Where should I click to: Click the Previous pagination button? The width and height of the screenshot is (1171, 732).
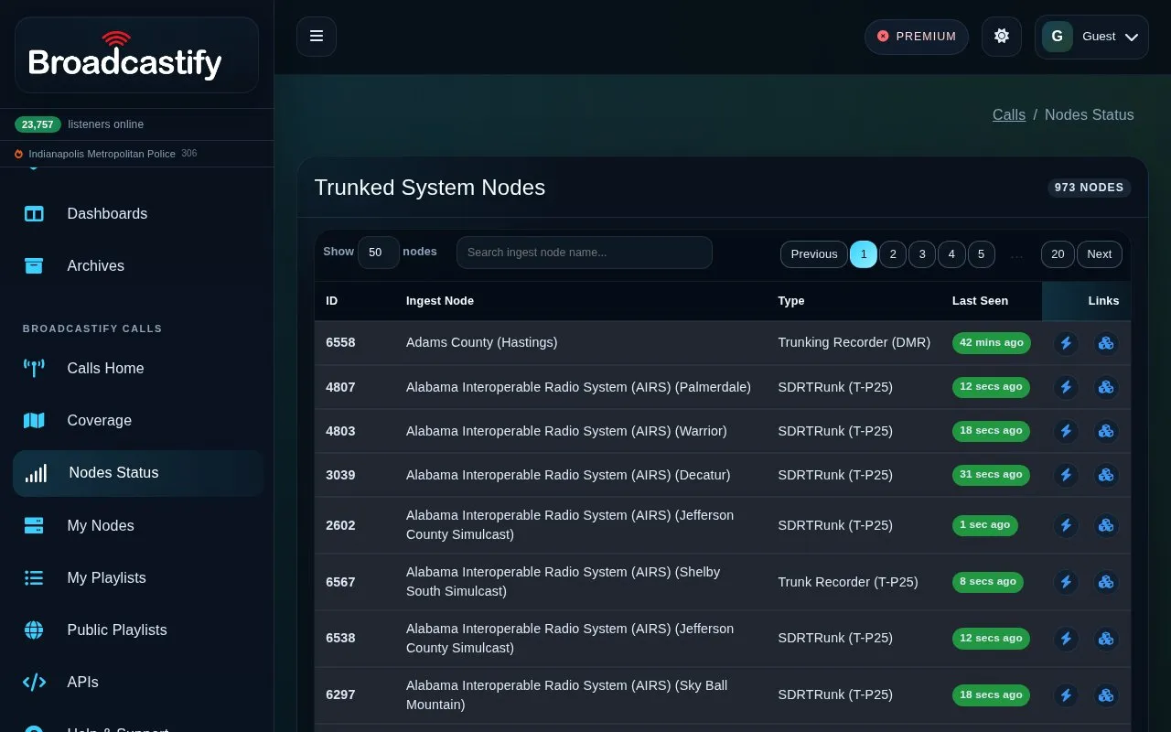tap(814, 254)
